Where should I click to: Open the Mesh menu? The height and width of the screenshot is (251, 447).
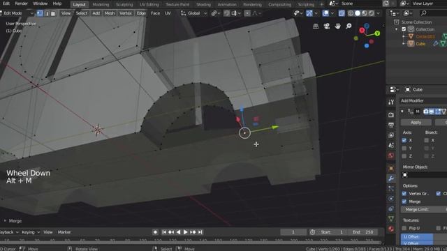110,13
